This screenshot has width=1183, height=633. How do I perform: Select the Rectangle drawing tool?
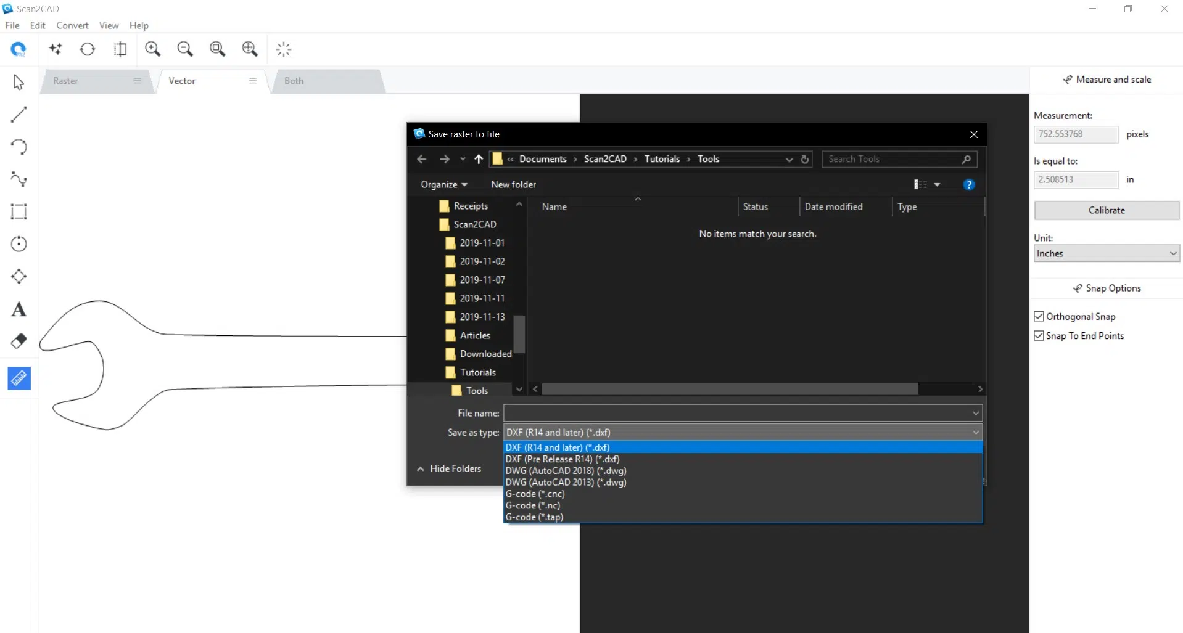coord(19,211)
